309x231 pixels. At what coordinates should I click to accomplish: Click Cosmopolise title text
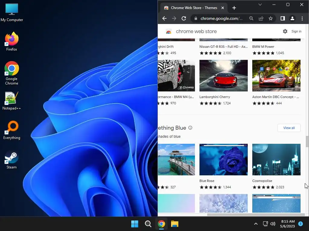262,181
